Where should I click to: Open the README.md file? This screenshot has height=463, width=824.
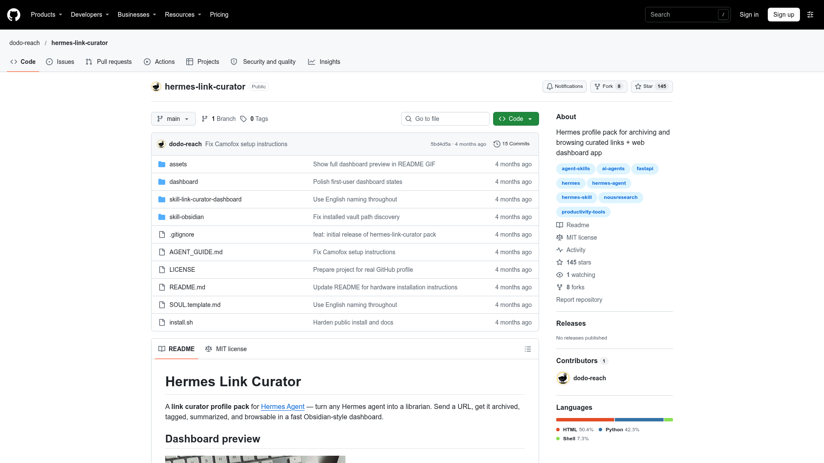coord(187,287)
